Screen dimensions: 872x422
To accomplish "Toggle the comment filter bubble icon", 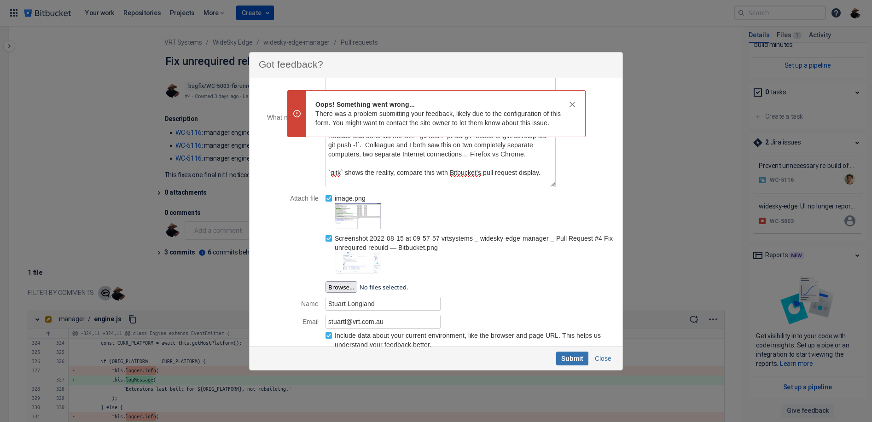I will (x=105, y=293).
